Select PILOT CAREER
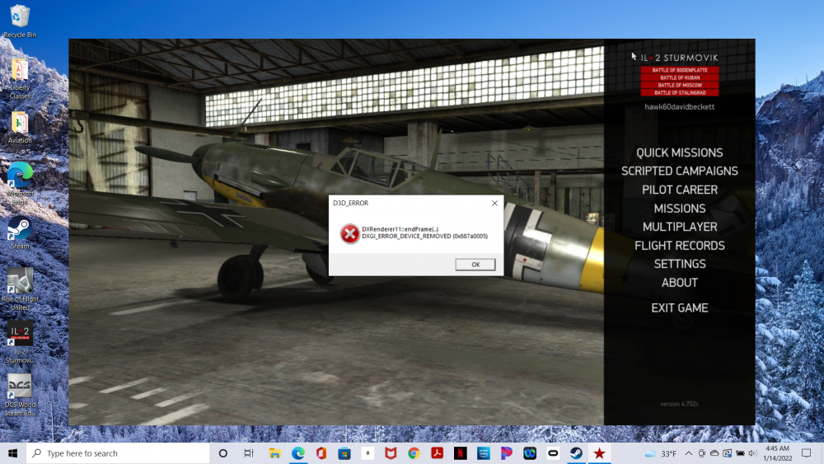 tap(680, 190)
